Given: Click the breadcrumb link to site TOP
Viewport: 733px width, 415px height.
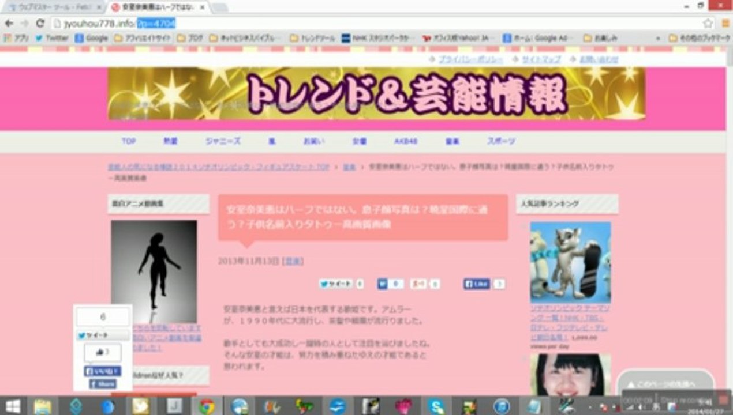Looking at the screenshot, I should click(219, 167).
